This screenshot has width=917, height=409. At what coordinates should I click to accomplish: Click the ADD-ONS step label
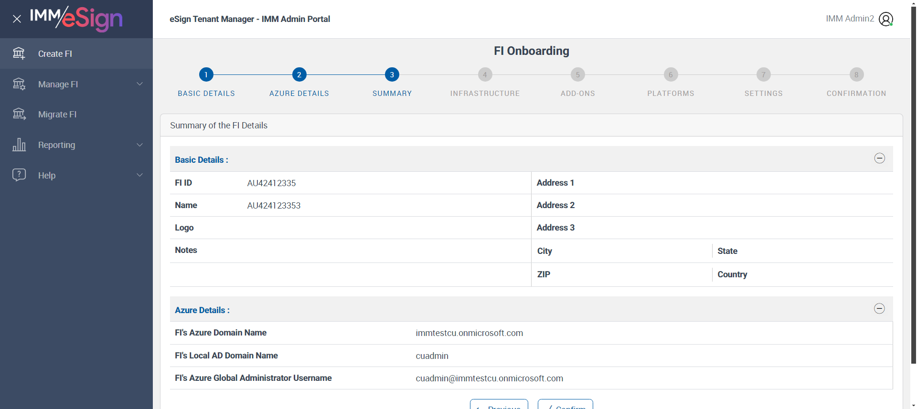578,94
